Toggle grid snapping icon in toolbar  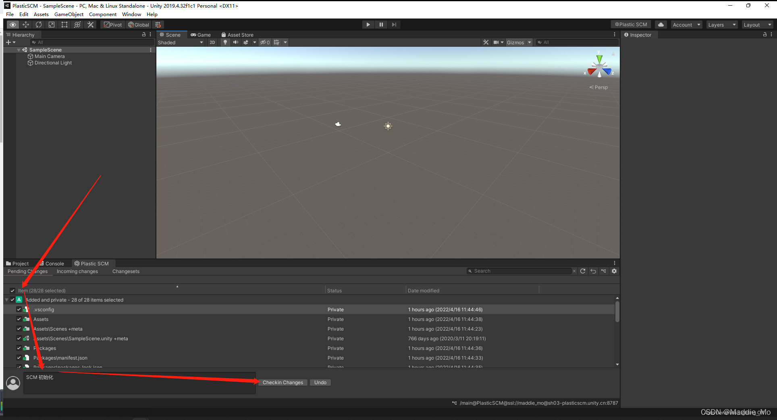158,25
